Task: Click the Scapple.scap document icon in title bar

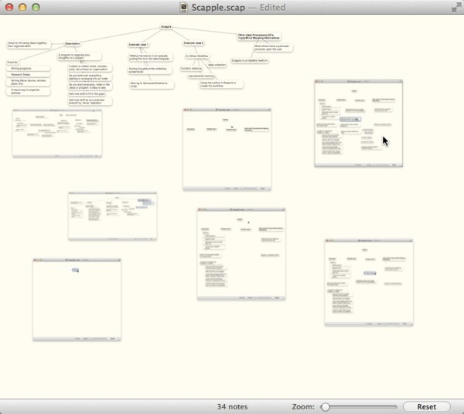Action: (x=184, y=7)
